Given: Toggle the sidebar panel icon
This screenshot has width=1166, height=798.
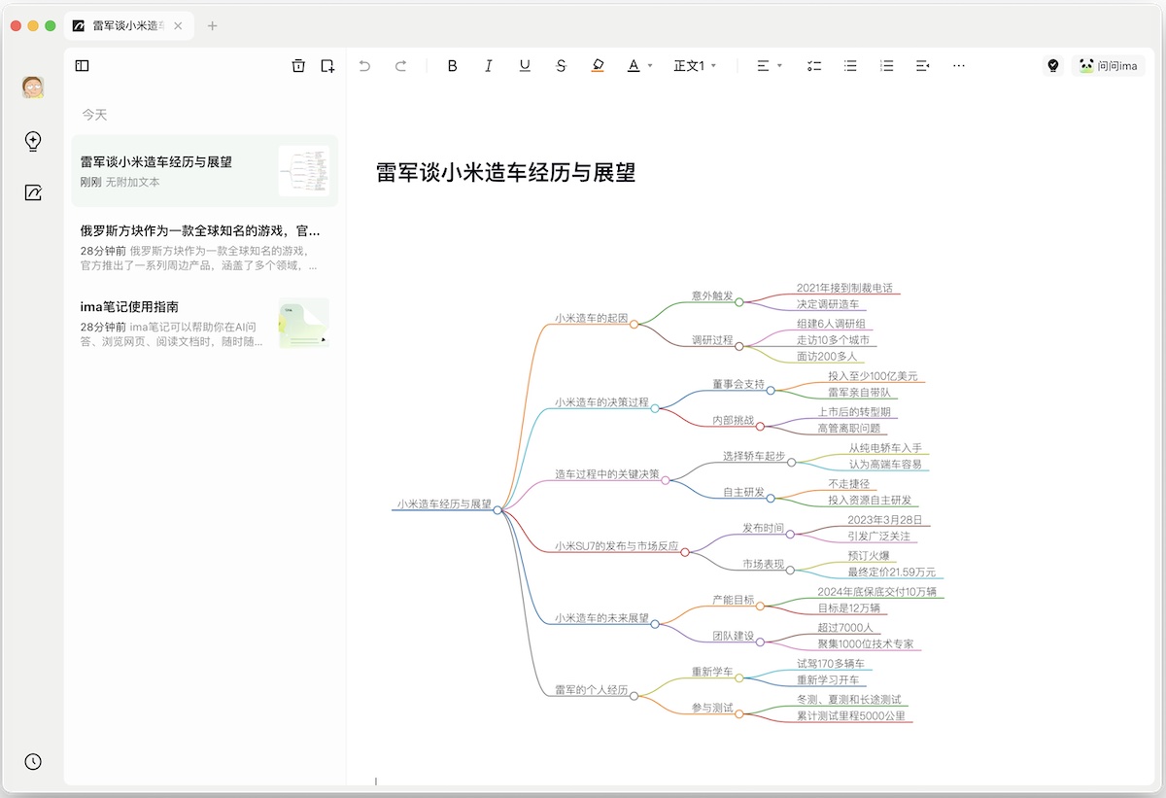Looking at the screenshot, I should point(83,66).
